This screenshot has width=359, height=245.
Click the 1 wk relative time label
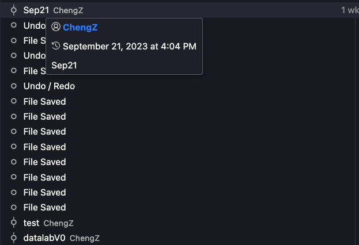(350, 10)
